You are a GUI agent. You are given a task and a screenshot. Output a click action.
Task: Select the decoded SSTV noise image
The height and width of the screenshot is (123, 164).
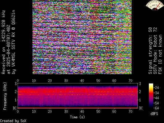coord(82,37)
